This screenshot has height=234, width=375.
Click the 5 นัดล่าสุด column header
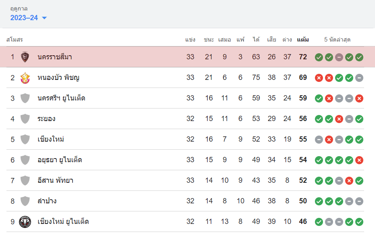pyautogui.click(x=337, y=40)
